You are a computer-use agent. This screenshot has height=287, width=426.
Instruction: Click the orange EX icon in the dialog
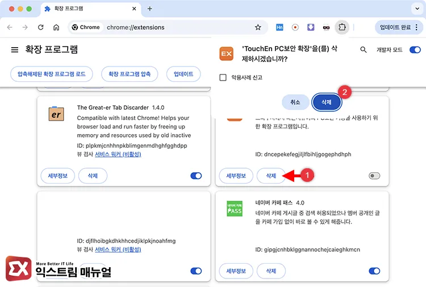click(226, 53)
